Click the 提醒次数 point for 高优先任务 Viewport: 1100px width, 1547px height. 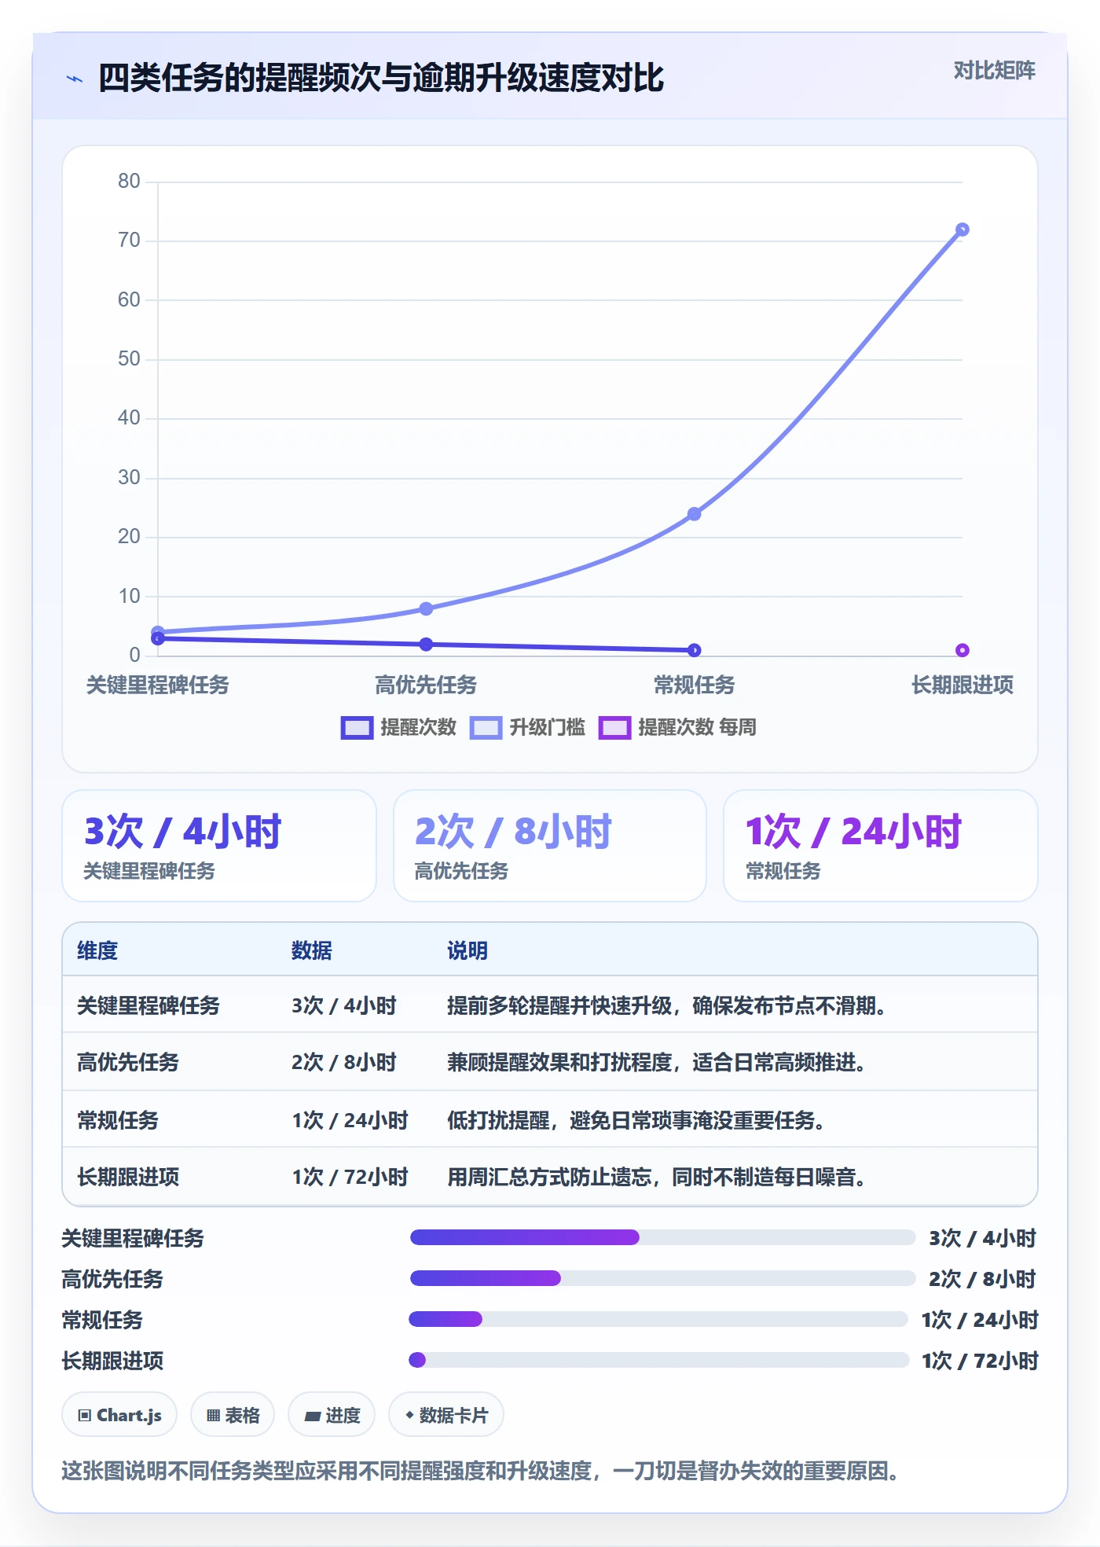[426, 644]
